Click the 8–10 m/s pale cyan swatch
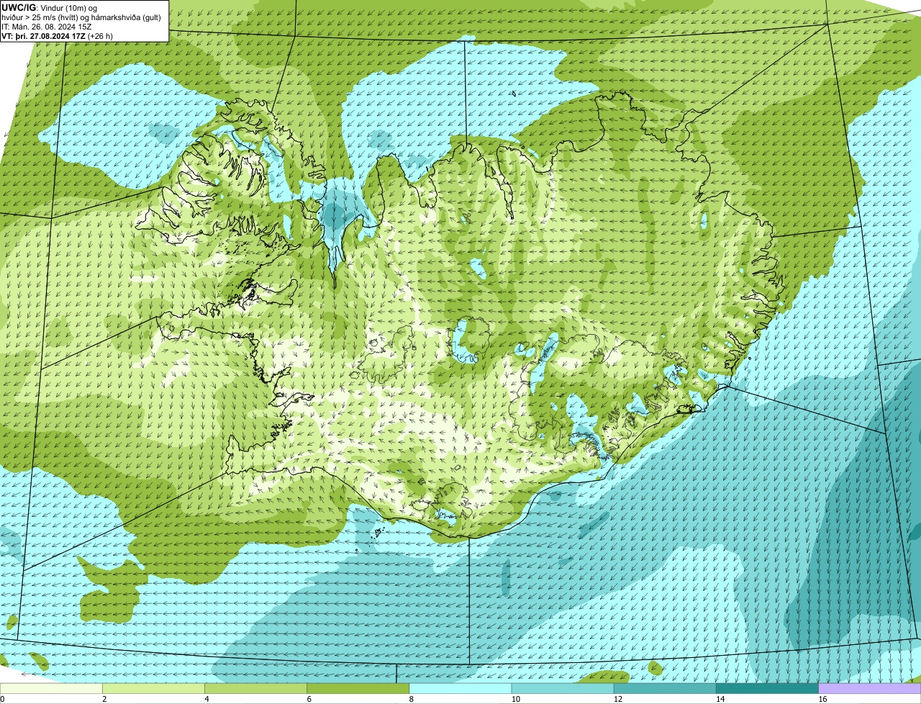 tap(460, 689)
